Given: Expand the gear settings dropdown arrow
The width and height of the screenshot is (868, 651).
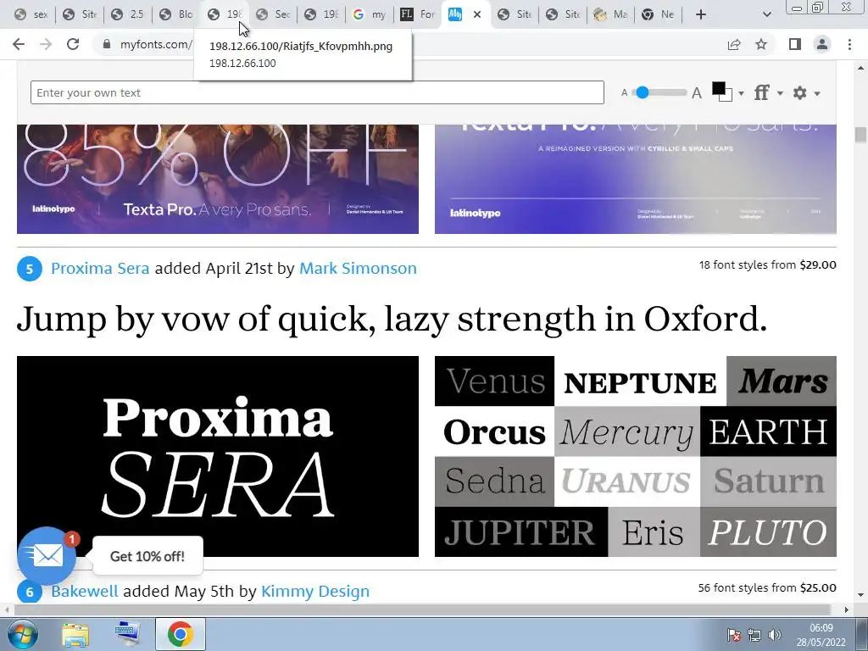Looking at the screenshot, I should point(817,93).
